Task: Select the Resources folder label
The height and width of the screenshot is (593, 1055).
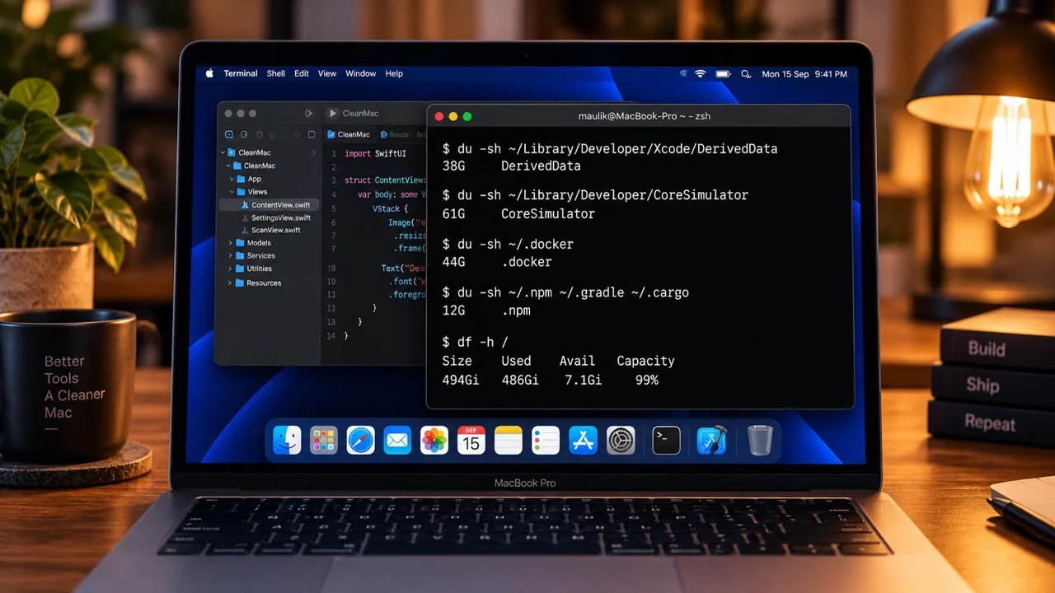Action: (x=264, y=282)
